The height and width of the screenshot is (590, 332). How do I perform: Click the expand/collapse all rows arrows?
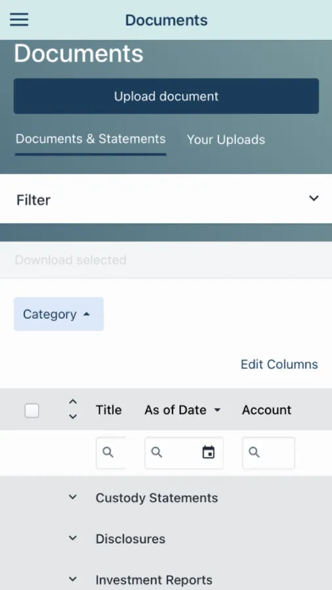pyautogui.click(x=73, y=409)
